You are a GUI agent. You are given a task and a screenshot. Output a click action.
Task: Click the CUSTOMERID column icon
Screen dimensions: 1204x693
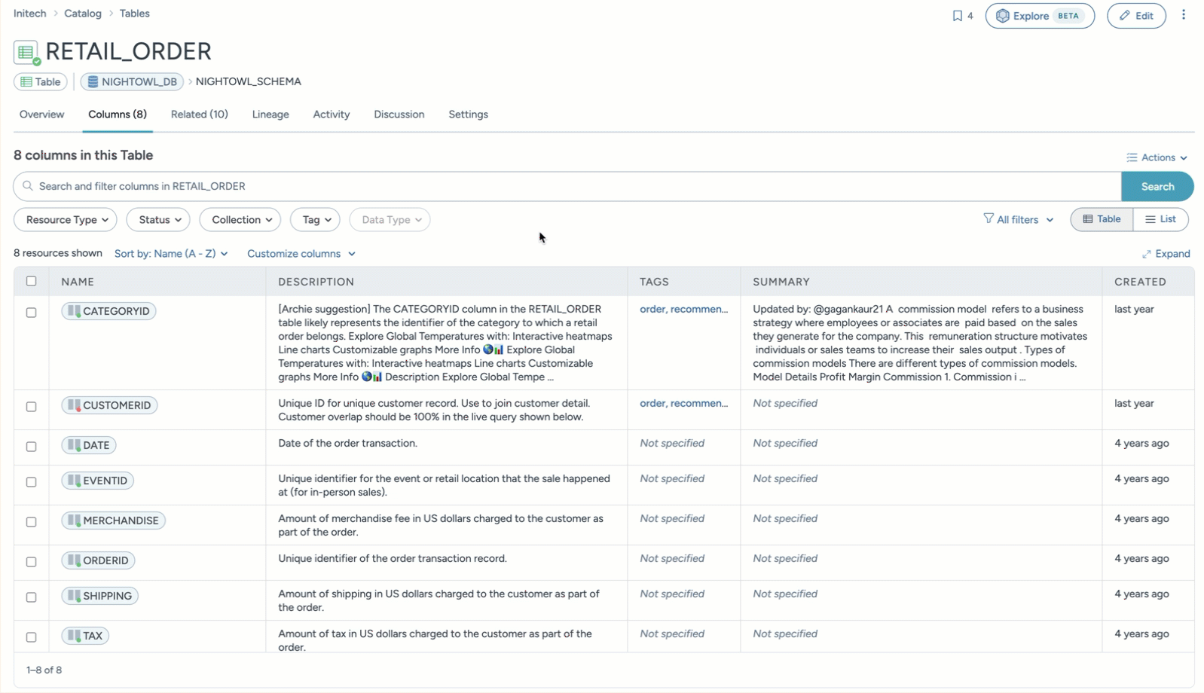coord(74,405)
